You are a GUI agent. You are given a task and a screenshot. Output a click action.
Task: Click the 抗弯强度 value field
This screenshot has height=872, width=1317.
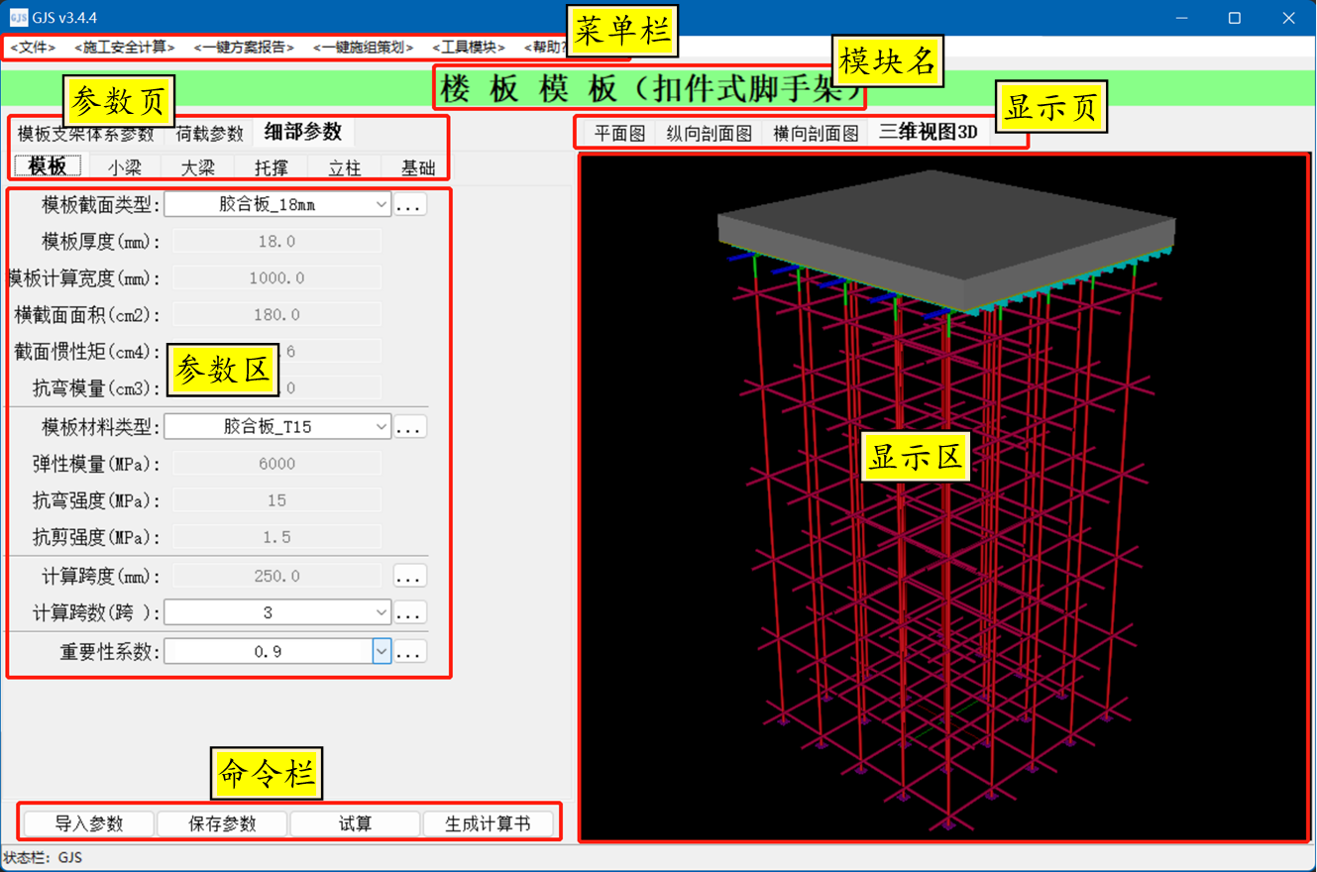tap(277, 501)
